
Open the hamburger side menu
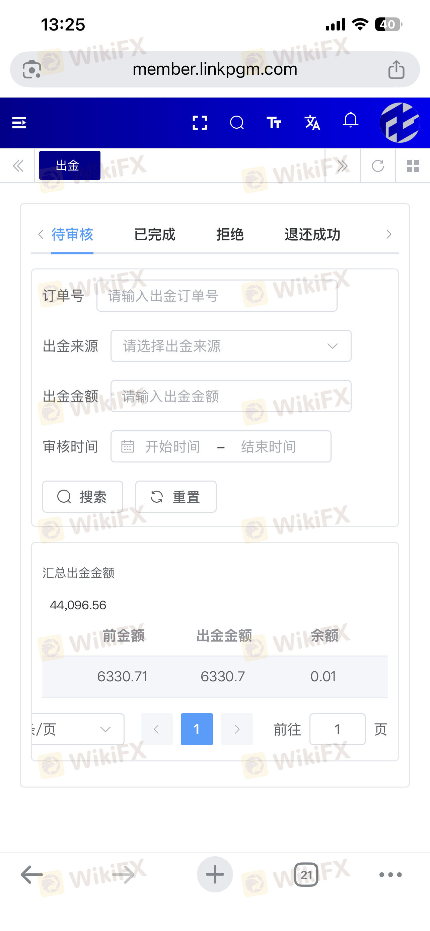(x=19, y=123)
